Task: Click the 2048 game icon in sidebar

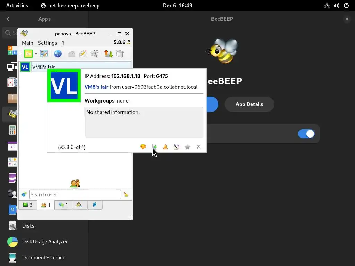Action: (x=12, y=51)
